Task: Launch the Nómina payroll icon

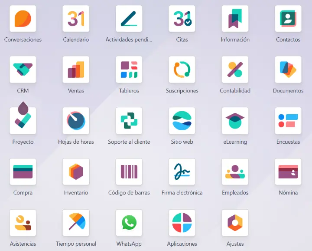Action: click(x=288, y=172)
